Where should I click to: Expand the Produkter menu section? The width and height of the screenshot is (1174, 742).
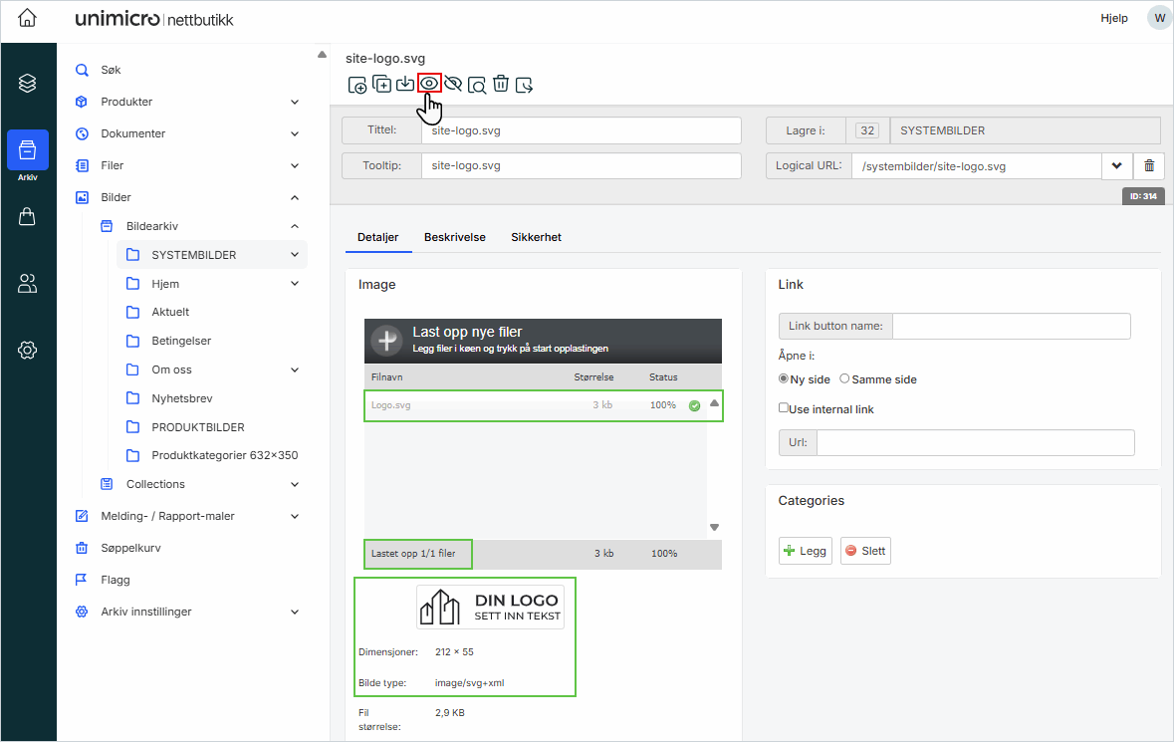pyautogui.click(x=295, y=102)
